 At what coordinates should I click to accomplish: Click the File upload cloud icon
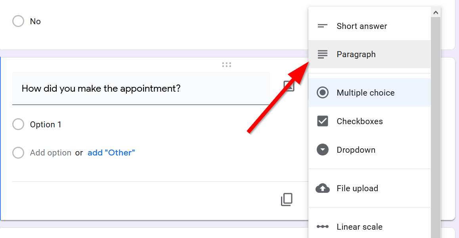tap(323, 188)
